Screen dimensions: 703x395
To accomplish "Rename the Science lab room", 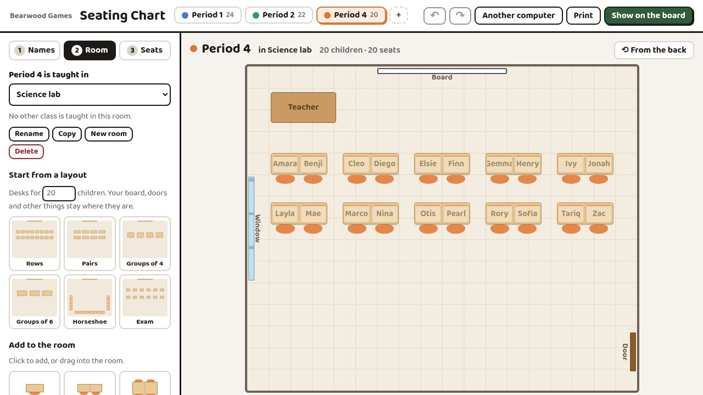I will tap(29, 134).
